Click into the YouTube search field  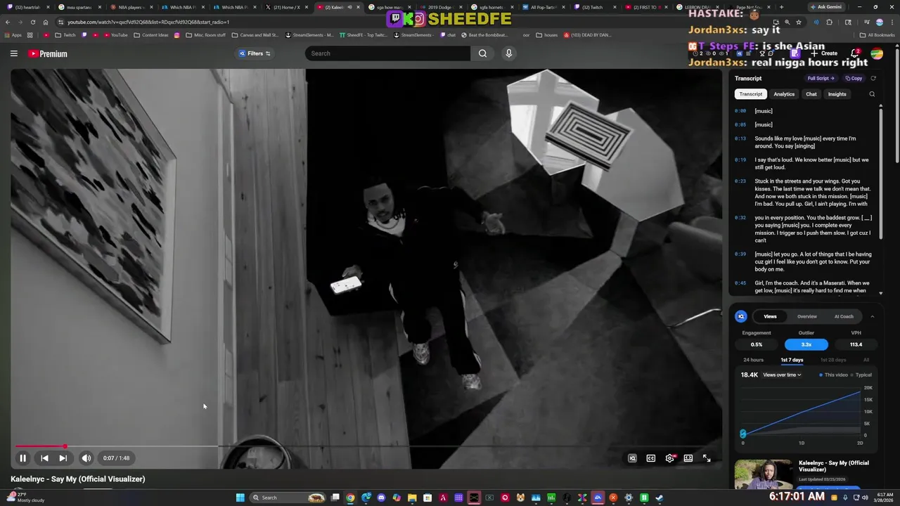click(388, 53)
